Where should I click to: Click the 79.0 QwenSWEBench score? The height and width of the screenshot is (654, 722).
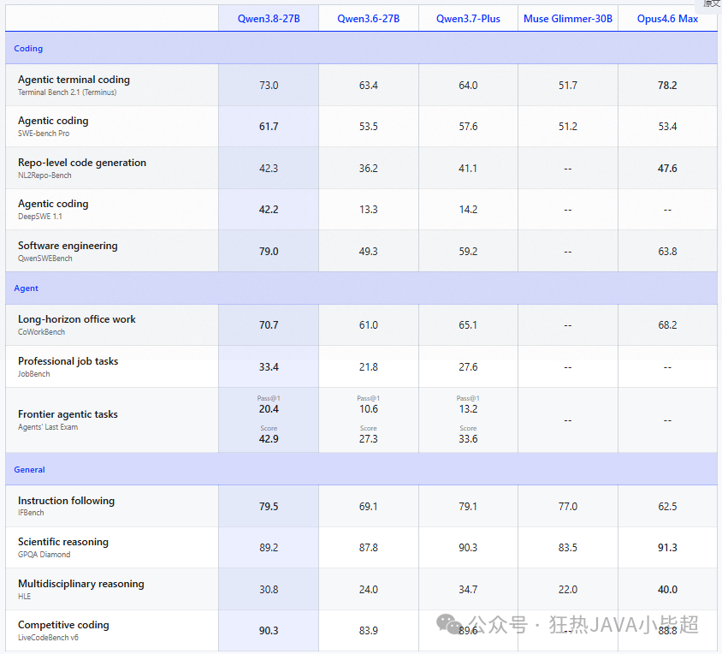tap(269, 251)
